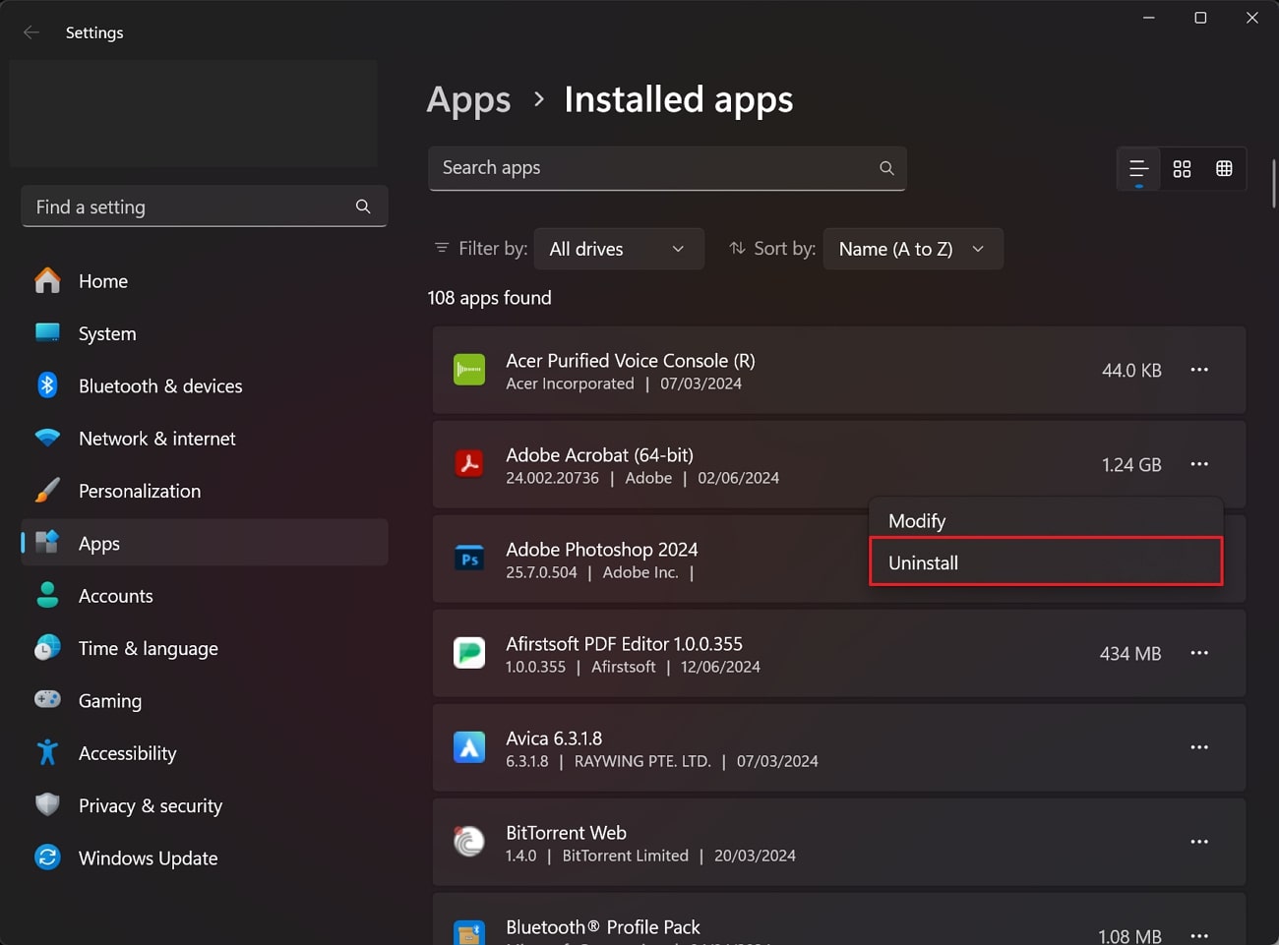Open options for Acer Purified Voice Console
Image resolution: width=1279 pixels, height=945 pixels.
1199,370
